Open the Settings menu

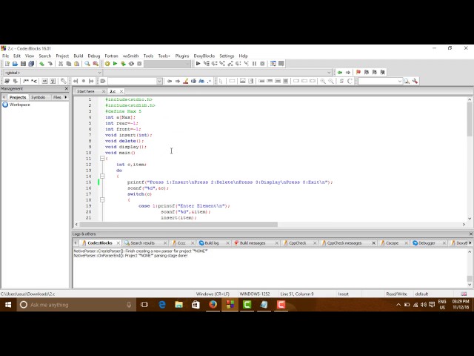pos(227,56)
